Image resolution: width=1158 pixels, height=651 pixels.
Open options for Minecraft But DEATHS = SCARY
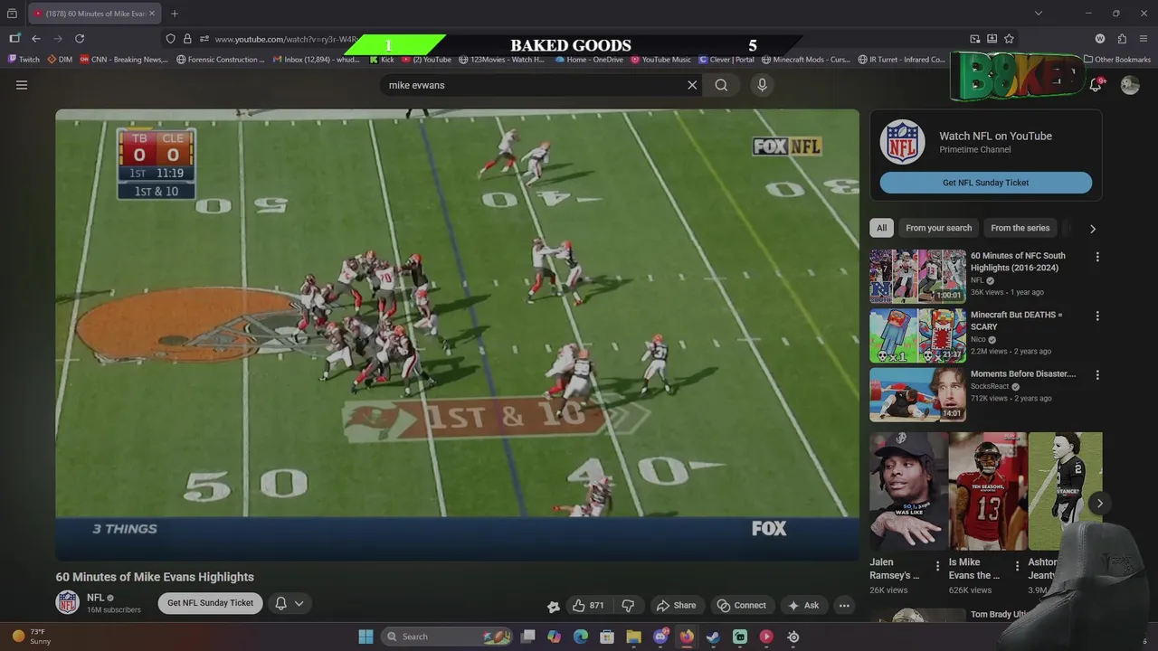tap(1097, 316)
